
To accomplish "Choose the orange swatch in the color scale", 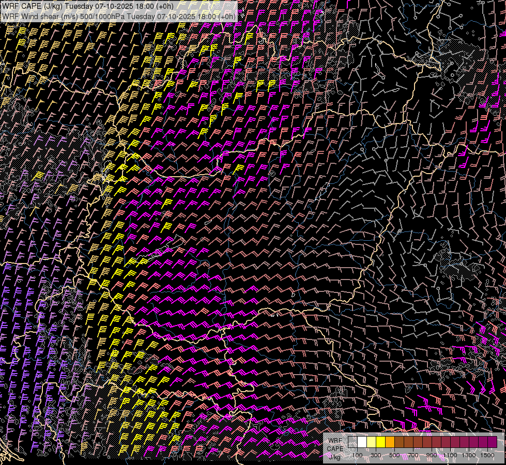I will coord(390,442).
